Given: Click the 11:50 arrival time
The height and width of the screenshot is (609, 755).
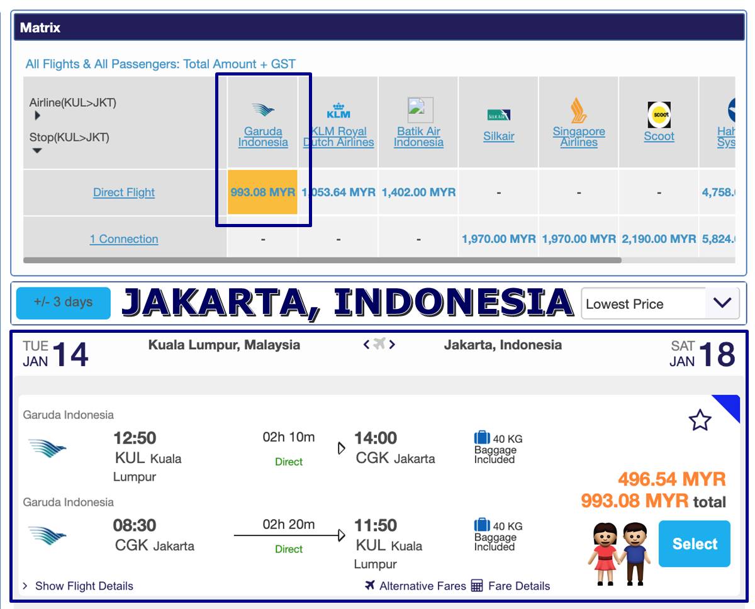Looking at the screenshot, I should [x=376, y=525].
